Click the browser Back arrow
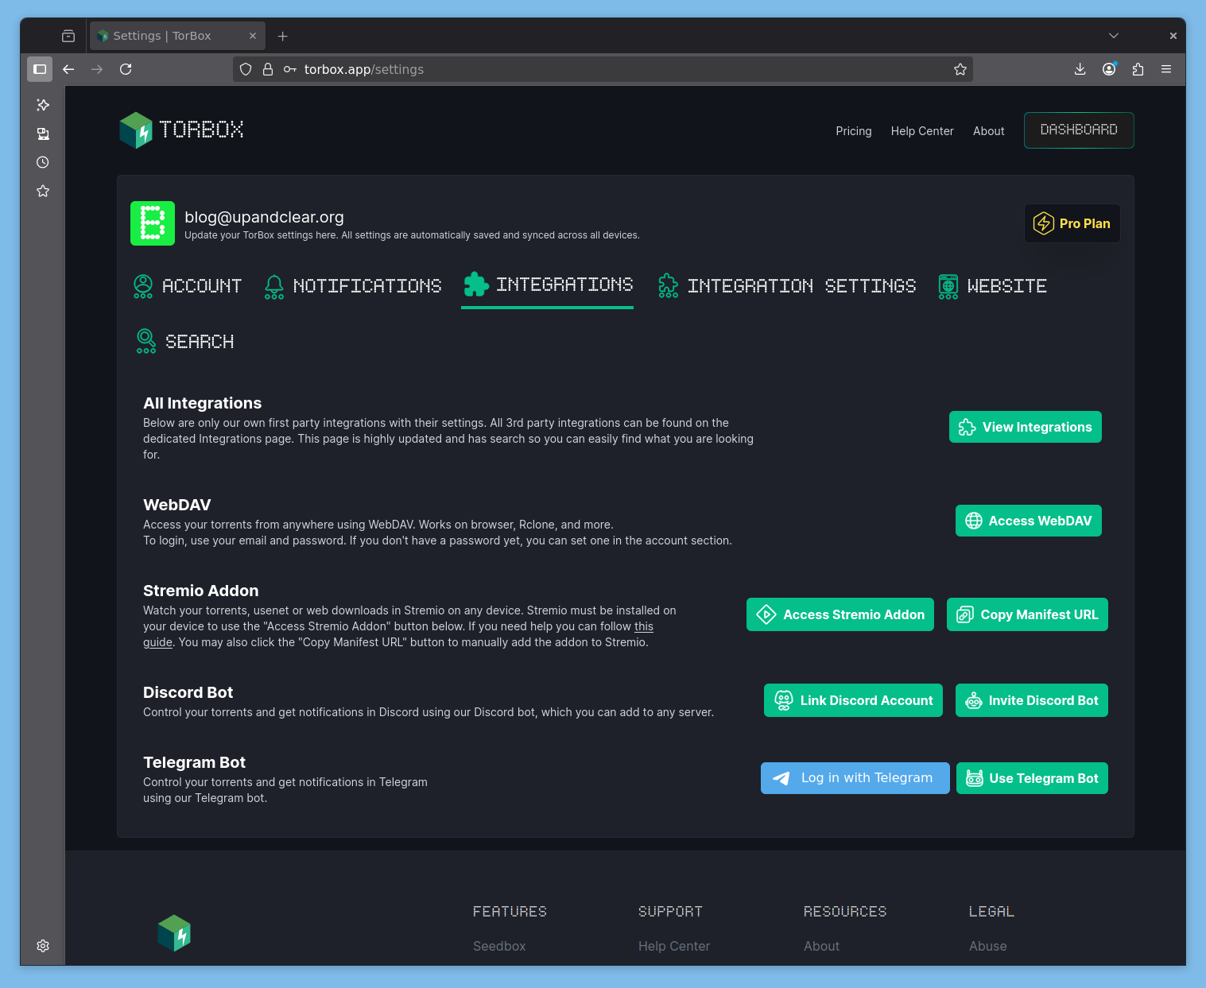 [x=68, y=69]
